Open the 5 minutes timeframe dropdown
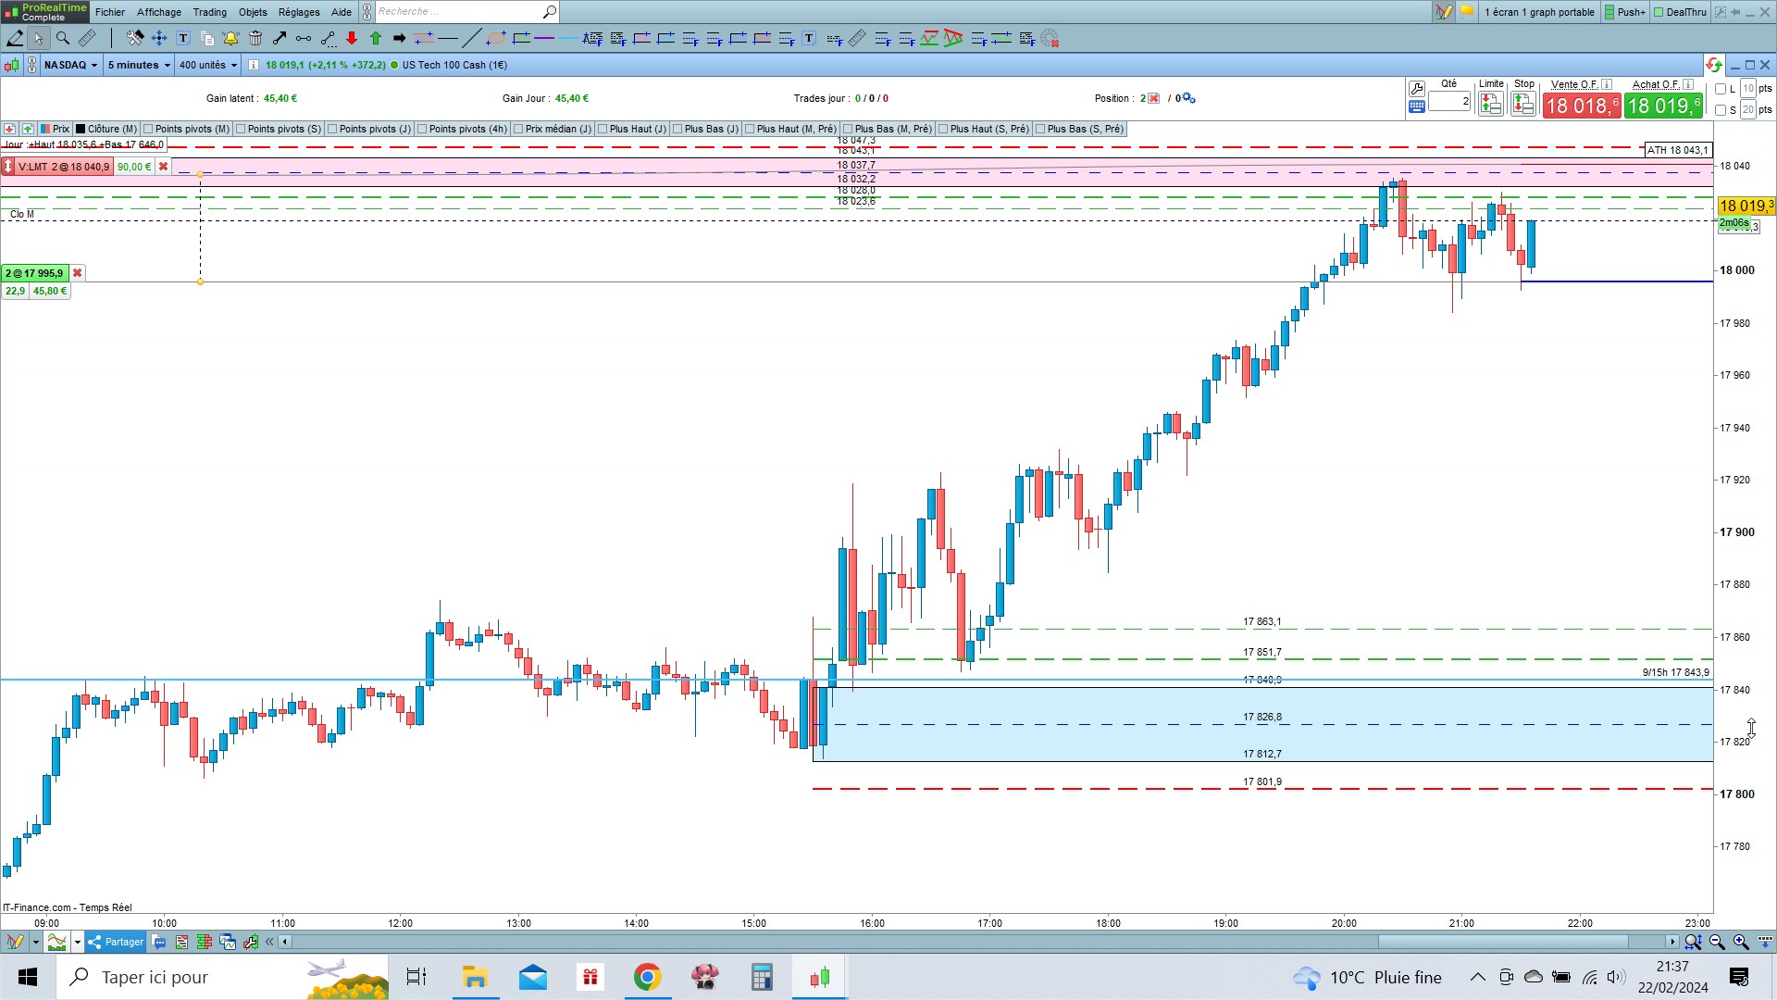The height and width of the screenshot is (1000, 1777). [x=139, y=65]
